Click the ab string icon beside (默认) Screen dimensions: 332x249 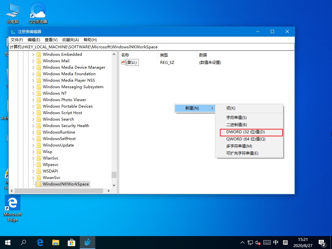(123, 62)
